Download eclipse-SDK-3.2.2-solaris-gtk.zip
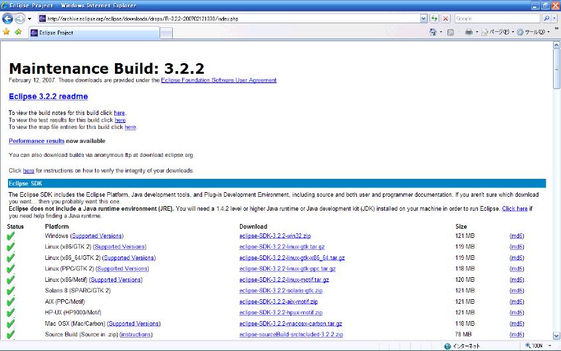The image size is (561, 351). tap(281, 291)
